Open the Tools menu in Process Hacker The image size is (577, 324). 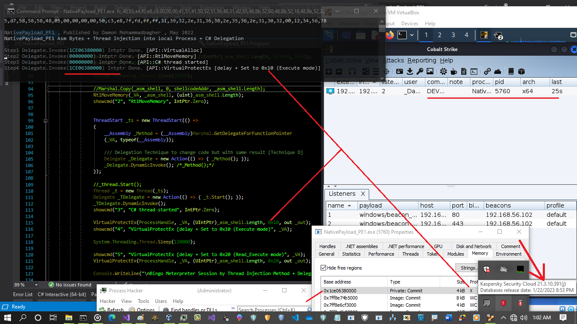144,301
